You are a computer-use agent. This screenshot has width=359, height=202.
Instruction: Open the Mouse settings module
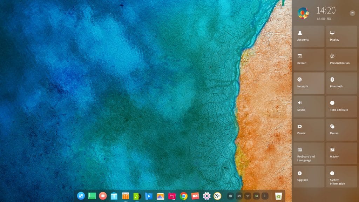click(x=341, y=130)
